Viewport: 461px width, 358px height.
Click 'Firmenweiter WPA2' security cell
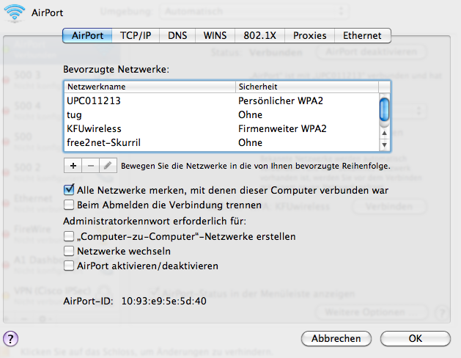pos(282,129)
